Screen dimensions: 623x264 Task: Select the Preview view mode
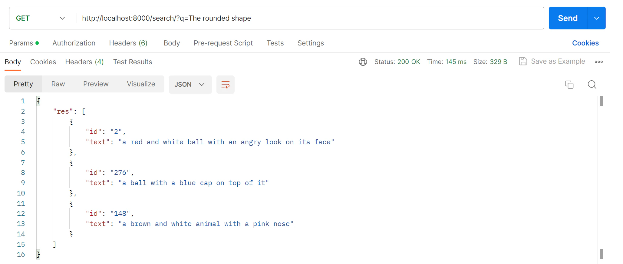coord(96,84)
